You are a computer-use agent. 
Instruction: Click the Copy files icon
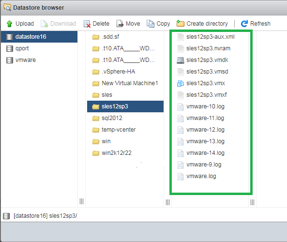point(151,24)
